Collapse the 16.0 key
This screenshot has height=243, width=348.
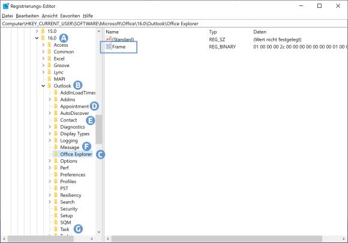pyautogui.click(x=37, y=38)
